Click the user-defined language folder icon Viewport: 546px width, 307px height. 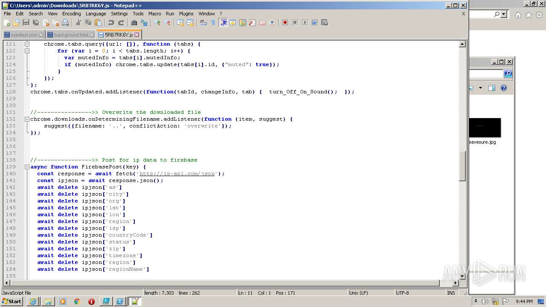point(233,23)
